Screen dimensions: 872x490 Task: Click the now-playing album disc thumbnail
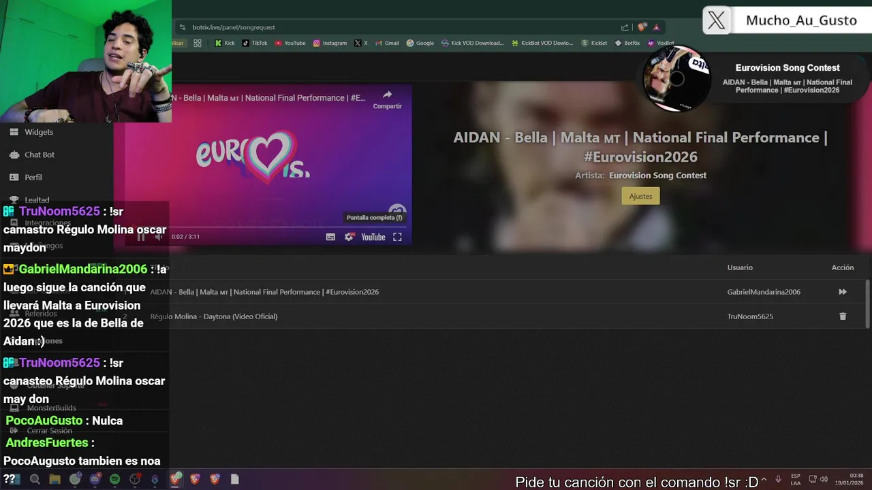(676, 79)
